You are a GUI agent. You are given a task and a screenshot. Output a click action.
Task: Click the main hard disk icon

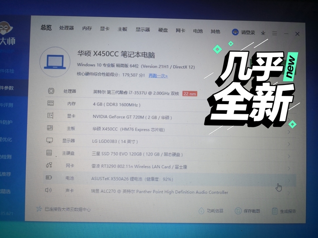[49, 153]
